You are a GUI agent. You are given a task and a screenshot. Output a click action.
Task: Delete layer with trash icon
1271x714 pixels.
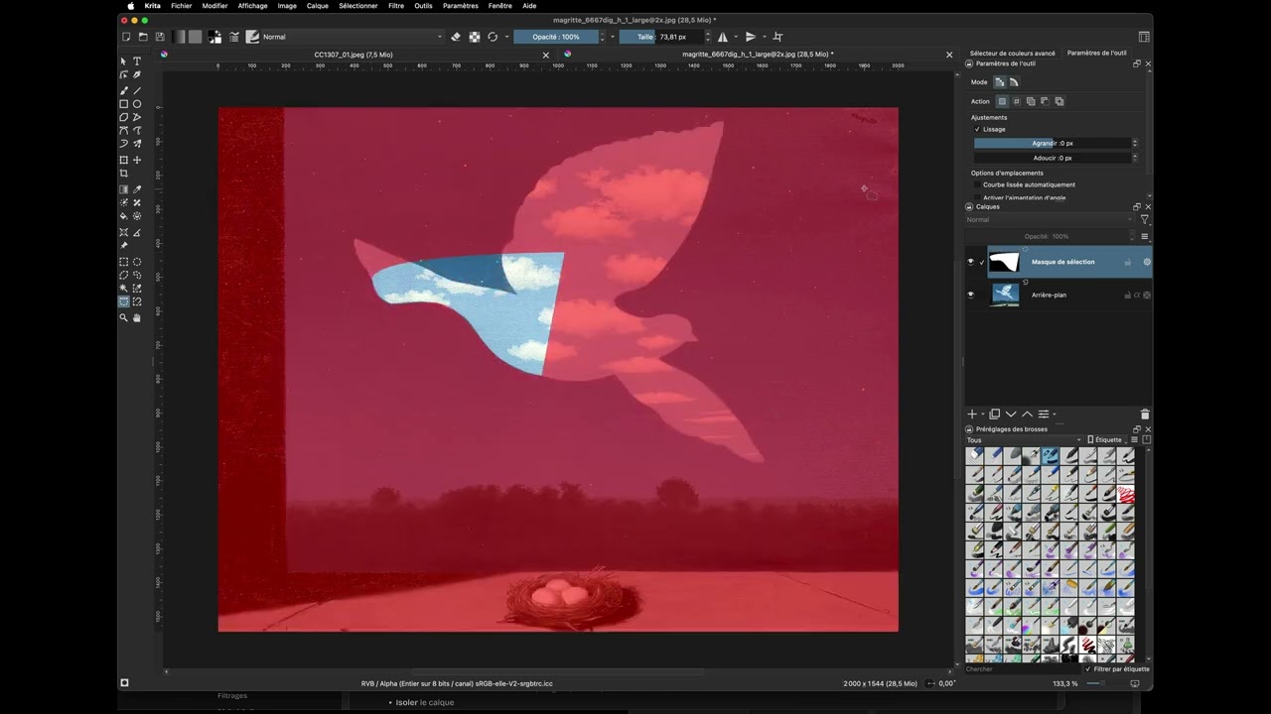[x=1145, y=415]
